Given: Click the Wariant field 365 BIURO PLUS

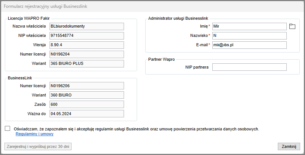Looking at the screenshot, I should [87, 64].
